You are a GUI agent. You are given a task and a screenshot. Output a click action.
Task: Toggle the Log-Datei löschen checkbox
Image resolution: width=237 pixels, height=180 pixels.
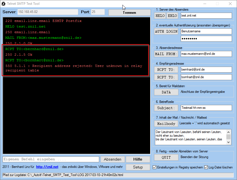206,167
